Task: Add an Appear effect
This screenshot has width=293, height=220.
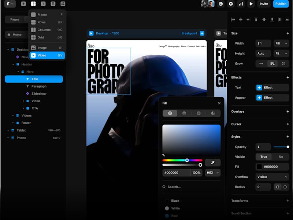Action: pyautogui.click(x=272, y=98)
